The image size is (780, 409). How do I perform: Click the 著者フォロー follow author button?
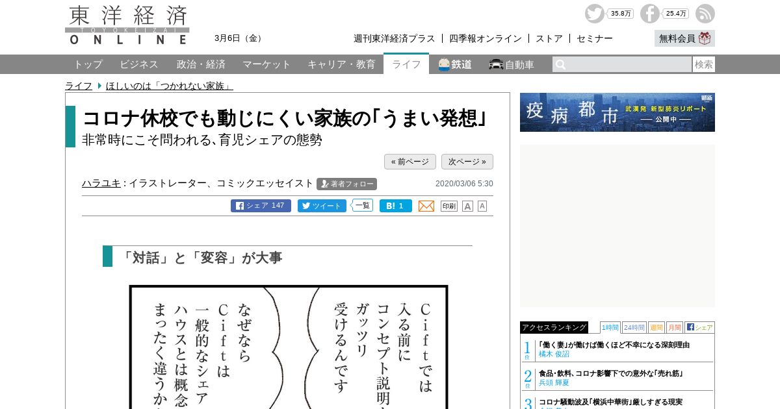coord(347,184)
